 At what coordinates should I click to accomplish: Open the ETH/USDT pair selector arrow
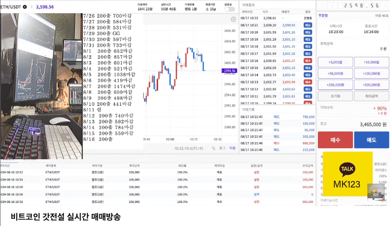[25, 7]
